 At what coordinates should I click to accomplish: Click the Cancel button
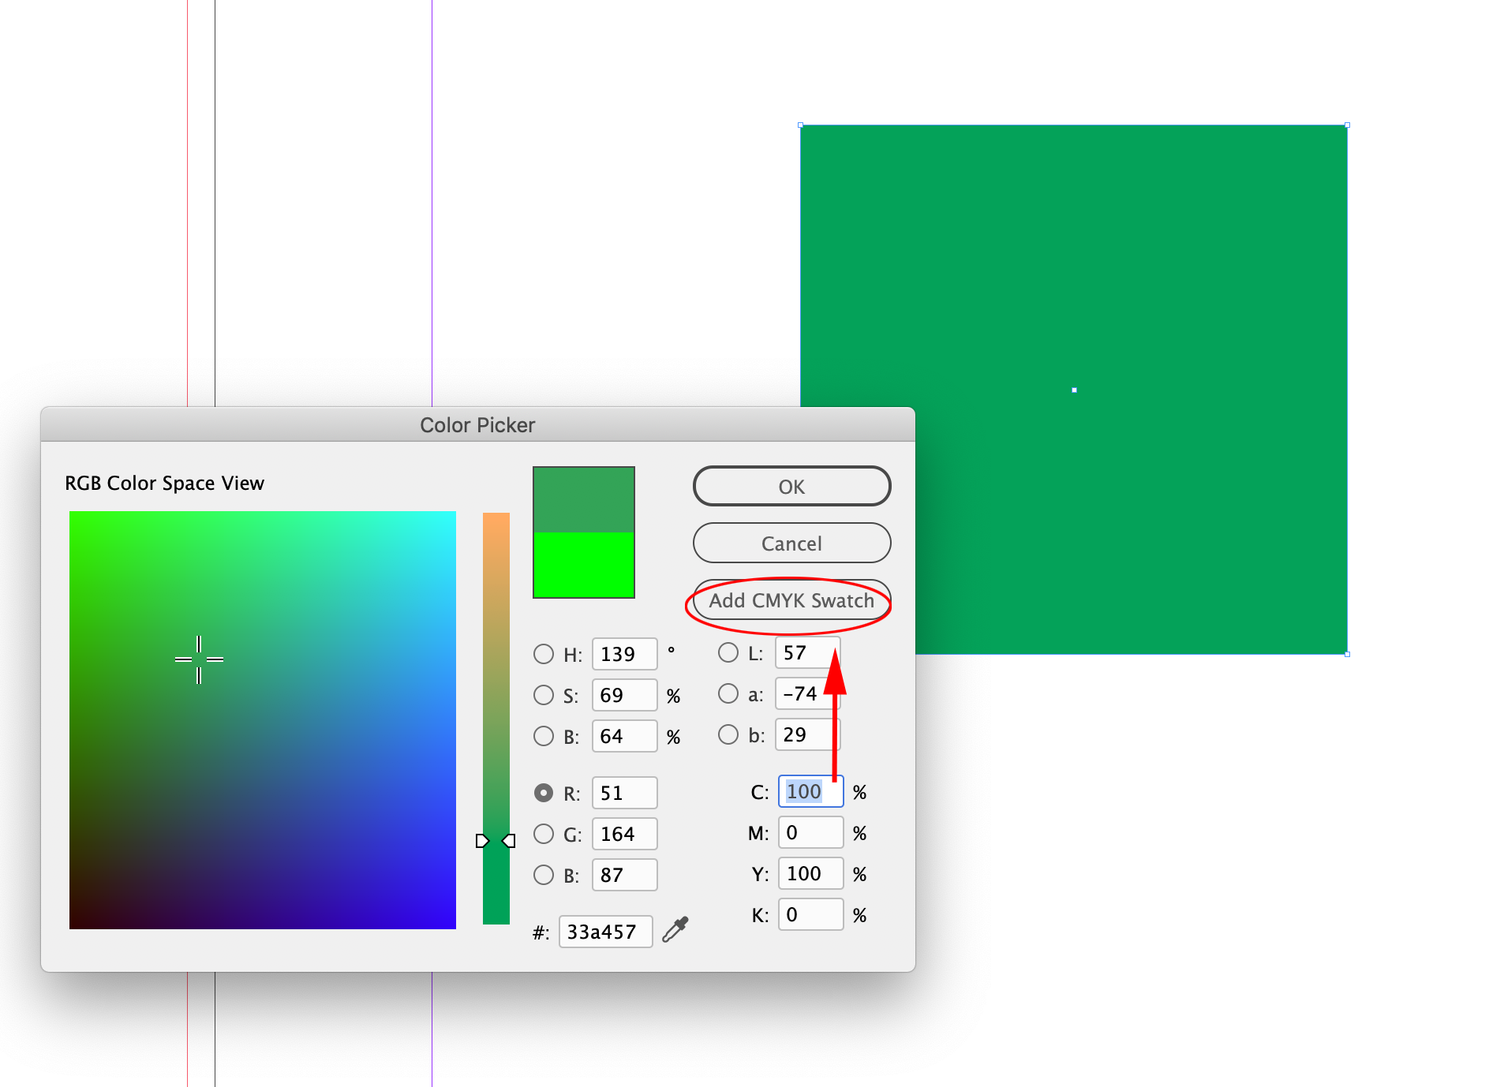click(x=791, y=543)
